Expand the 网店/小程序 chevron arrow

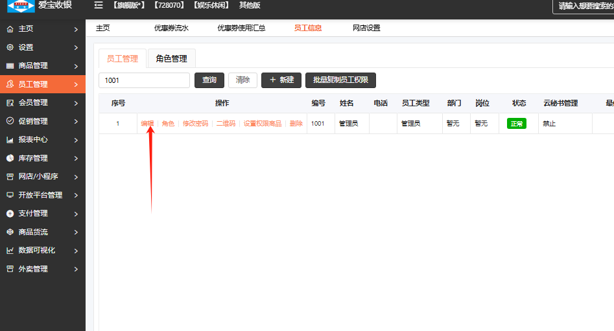pyautogui.click(x=76, y=177)
